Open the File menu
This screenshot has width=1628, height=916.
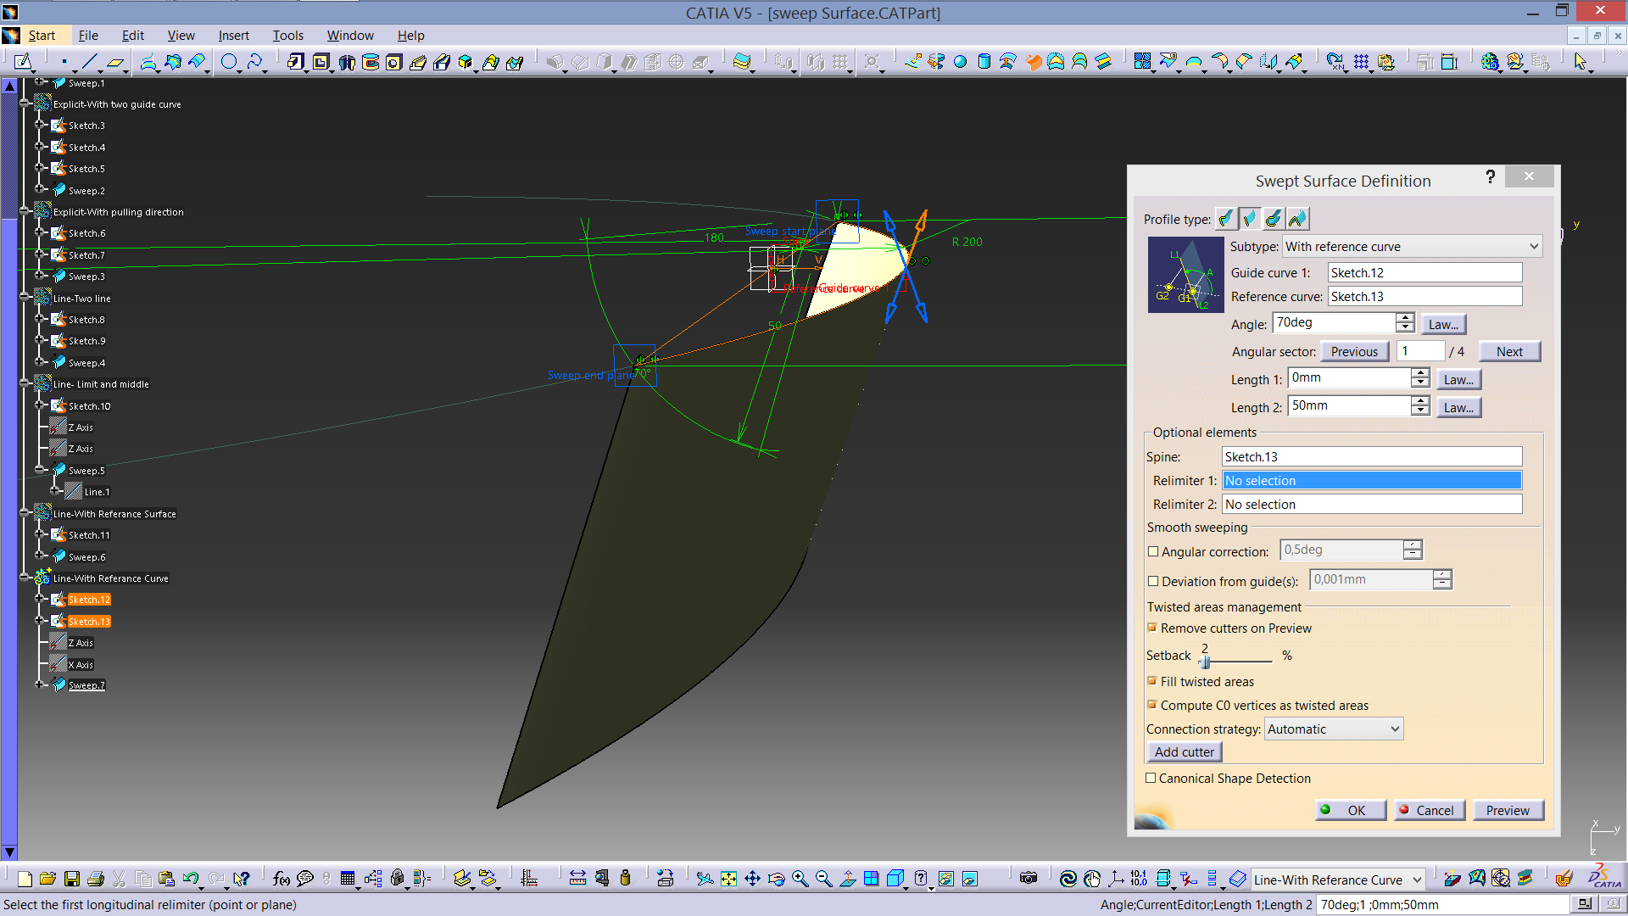(x=88, y=36)
